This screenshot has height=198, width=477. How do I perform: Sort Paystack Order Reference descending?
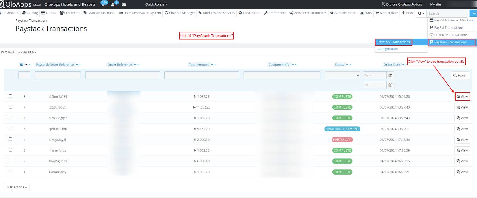click(77, 65)
